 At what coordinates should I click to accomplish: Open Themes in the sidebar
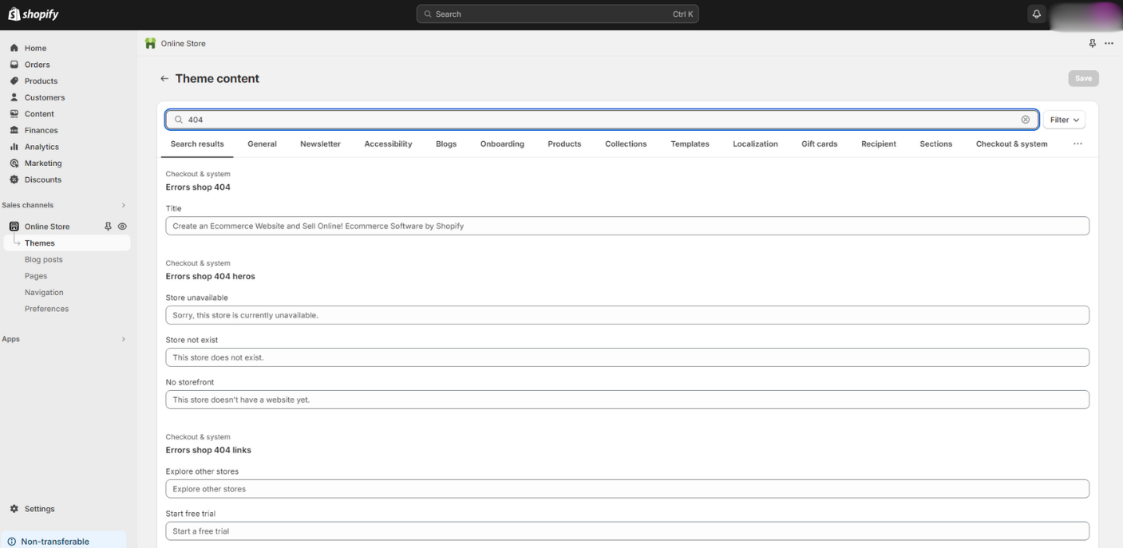(67, 243)
